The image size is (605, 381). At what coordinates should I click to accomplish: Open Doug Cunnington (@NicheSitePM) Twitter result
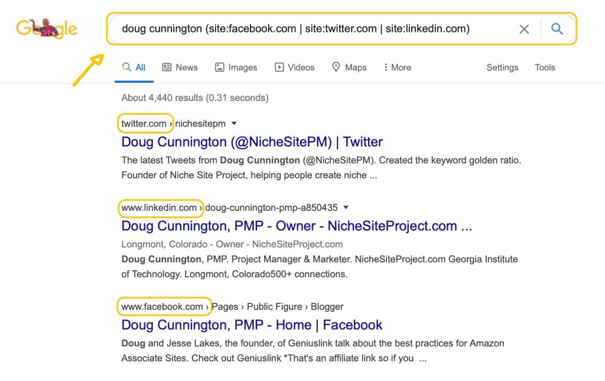point(252,142)
